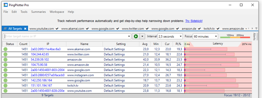Click the green status dot for www.amazon.de row

click(x=6, y=65)
